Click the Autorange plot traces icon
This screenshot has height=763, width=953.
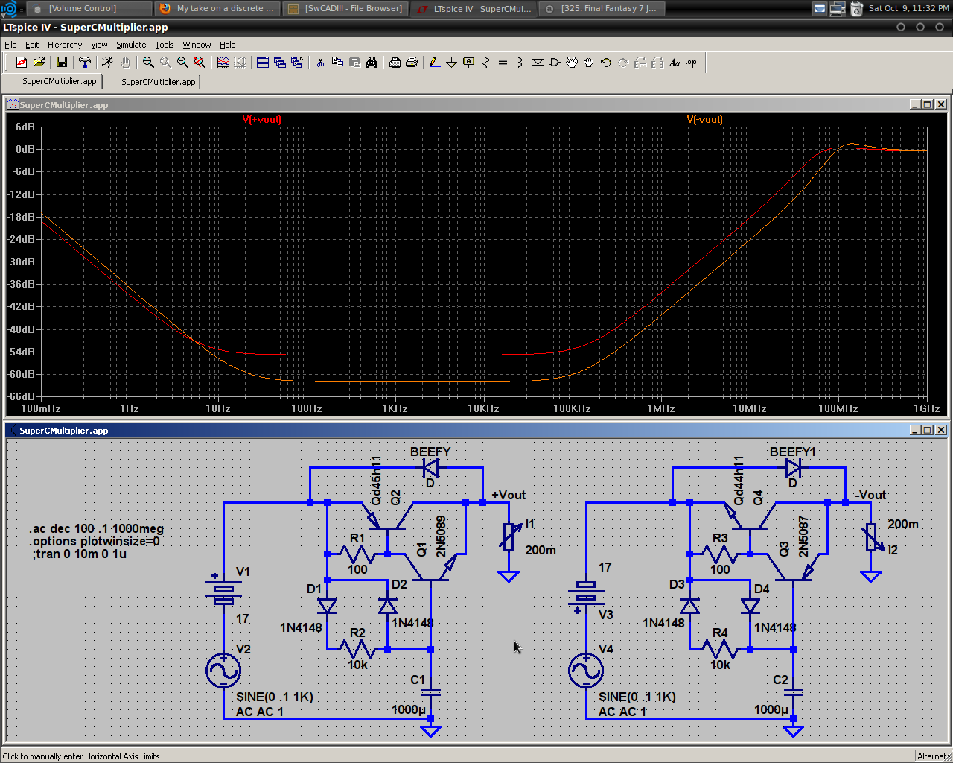click(223, 63)
